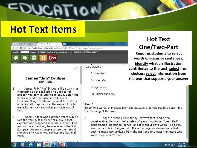Screen dimensions: 197x148
Task: Select the phrase "glass mountains" in paragraph 6
Action: [x=151, y=121]
